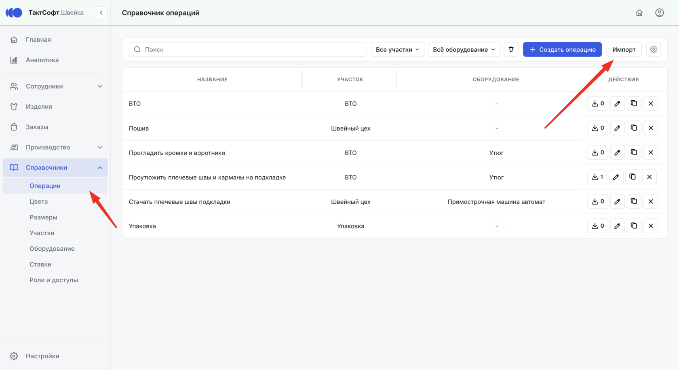Click the ТактСофт.Швейка logo
The image size is (679, 370).
pyautogui.click(x=44, y=13)
